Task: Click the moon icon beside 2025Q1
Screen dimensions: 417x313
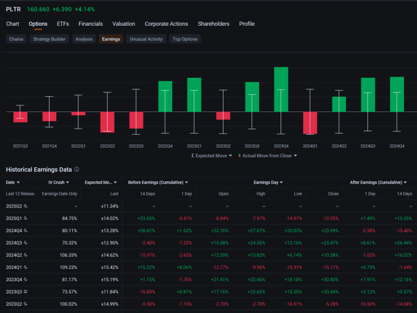Action: point(26,218)
